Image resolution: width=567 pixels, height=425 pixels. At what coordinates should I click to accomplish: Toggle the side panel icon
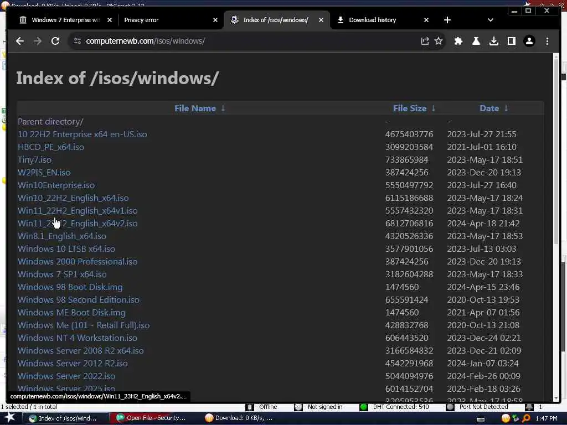click(511, 41)
